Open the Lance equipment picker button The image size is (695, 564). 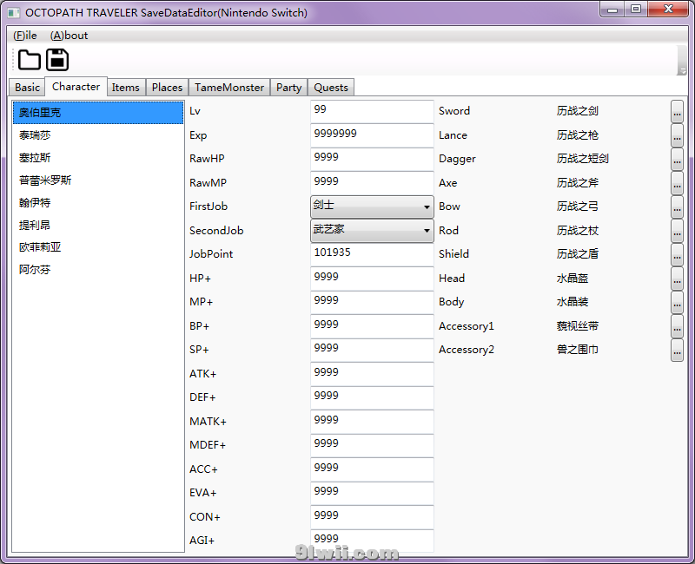[x=677, y=135]
